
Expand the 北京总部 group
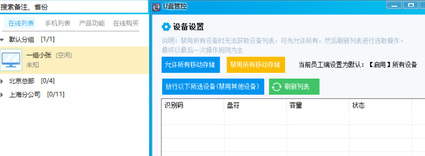(x=2, y=81)
